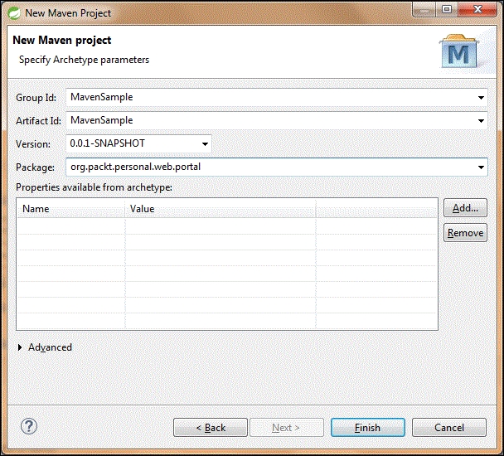Open the Version dropdown arrow
The width and height of the screenshot is (504, 456).
[x=205, y=144]
